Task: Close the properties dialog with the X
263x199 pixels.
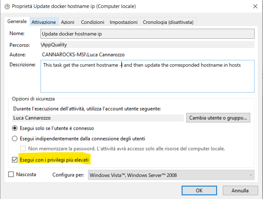Action: pyautogui.click(x=255, y=6)
